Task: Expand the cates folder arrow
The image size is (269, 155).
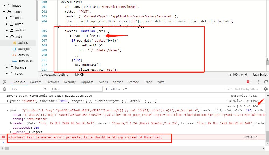Action: point(7,74)
